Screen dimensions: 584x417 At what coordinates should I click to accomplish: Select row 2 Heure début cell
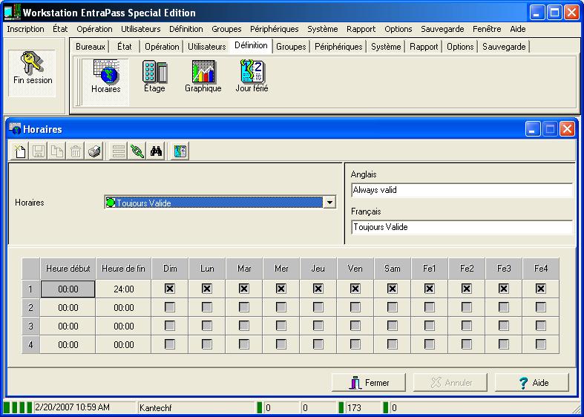tap(68, 307)
